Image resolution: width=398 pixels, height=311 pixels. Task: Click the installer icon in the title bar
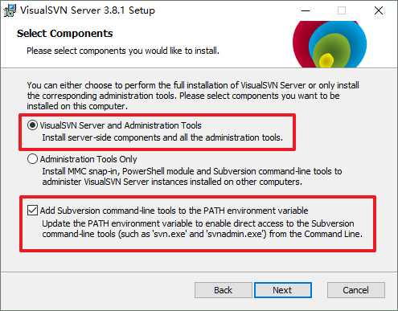[10, 10]
